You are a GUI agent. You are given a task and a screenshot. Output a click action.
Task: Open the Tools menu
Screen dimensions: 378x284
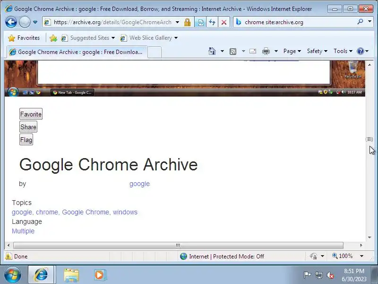coord(343,51)
